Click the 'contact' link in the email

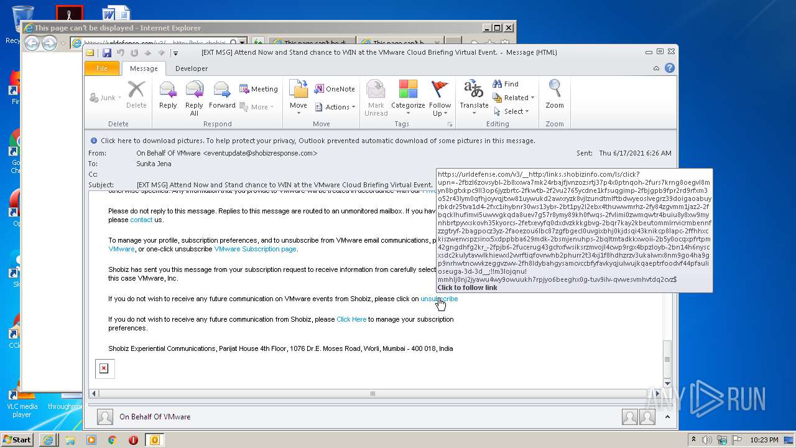(141, 220)
